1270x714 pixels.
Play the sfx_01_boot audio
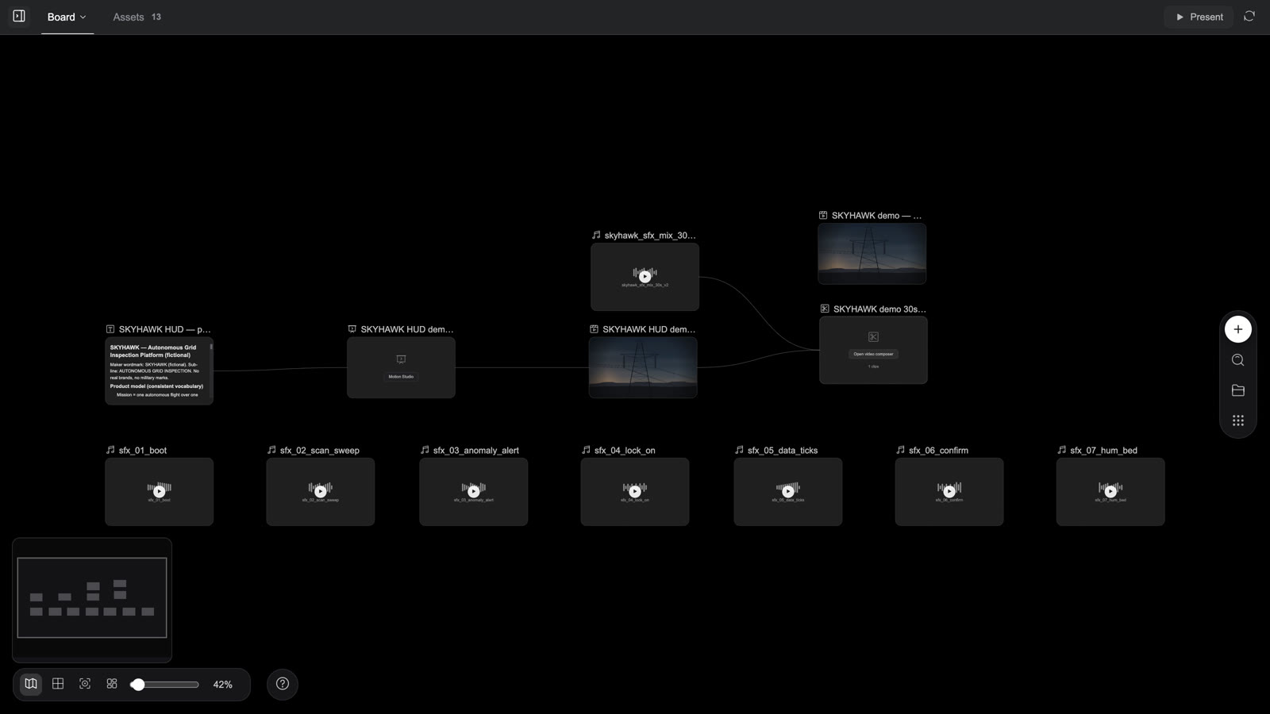click(x=160, y=491)
